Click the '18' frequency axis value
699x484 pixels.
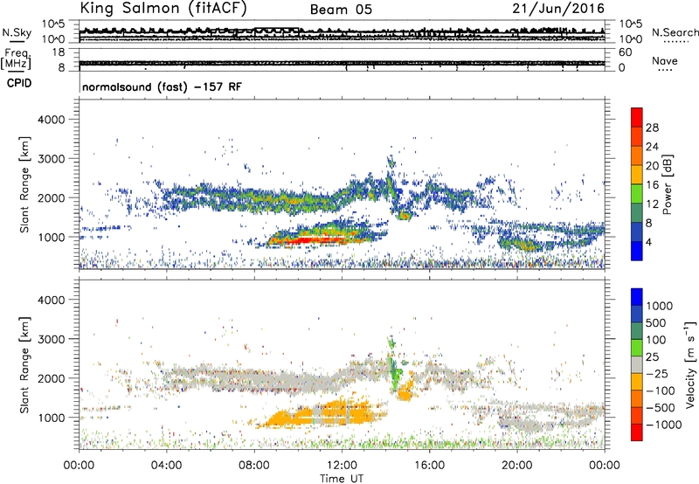pos(59,52)
